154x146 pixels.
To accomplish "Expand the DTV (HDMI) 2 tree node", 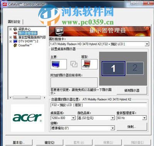I will [10, 41].
